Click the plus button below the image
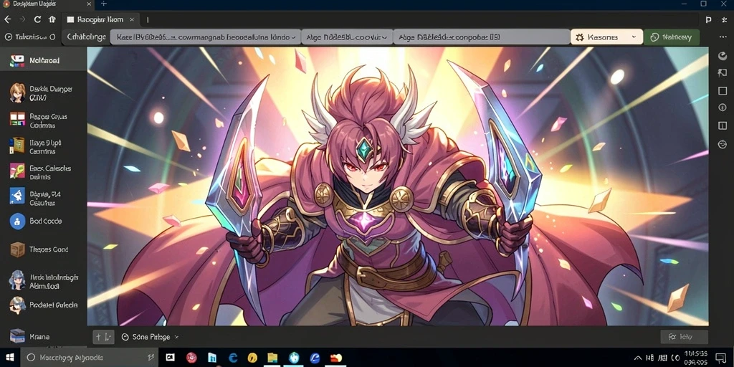Viewport: 734px width, 367px height. tap(103, 337)
